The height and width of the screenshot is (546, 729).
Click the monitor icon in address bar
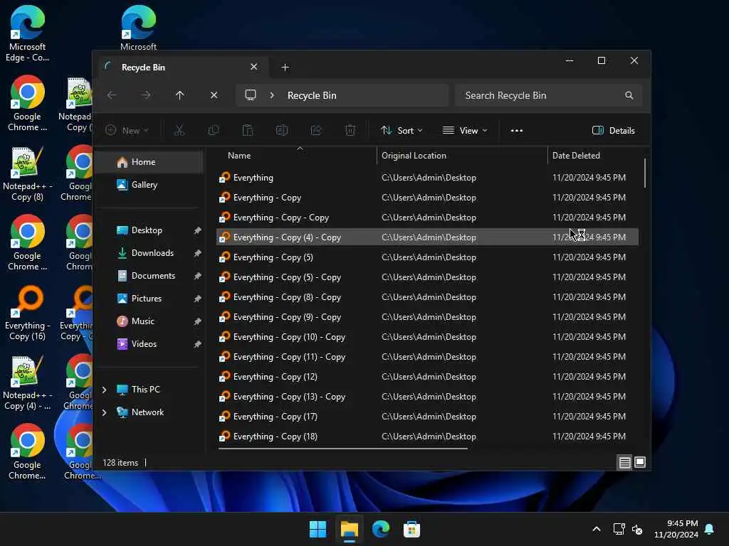tap(251, 95)
